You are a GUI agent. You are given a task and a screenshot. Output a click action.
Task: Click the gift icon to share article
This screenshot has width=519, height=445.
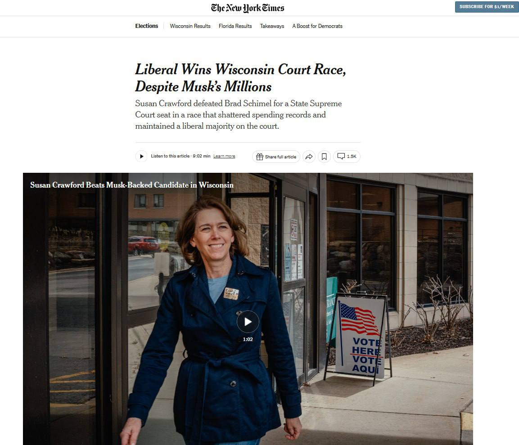click(260, 157)
